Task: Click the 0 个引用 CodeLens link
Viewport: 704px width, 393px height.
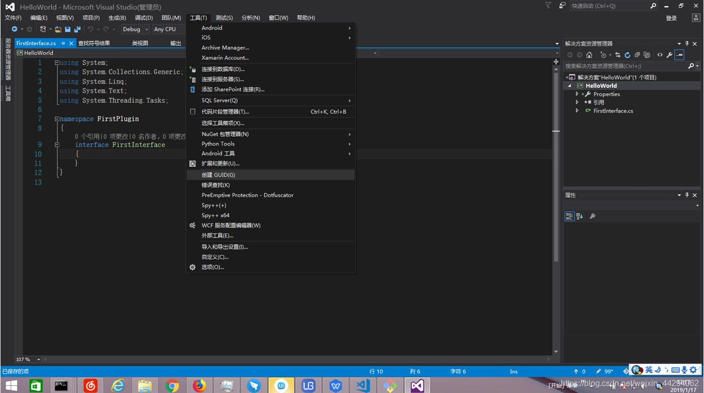Action: (87, 136)
